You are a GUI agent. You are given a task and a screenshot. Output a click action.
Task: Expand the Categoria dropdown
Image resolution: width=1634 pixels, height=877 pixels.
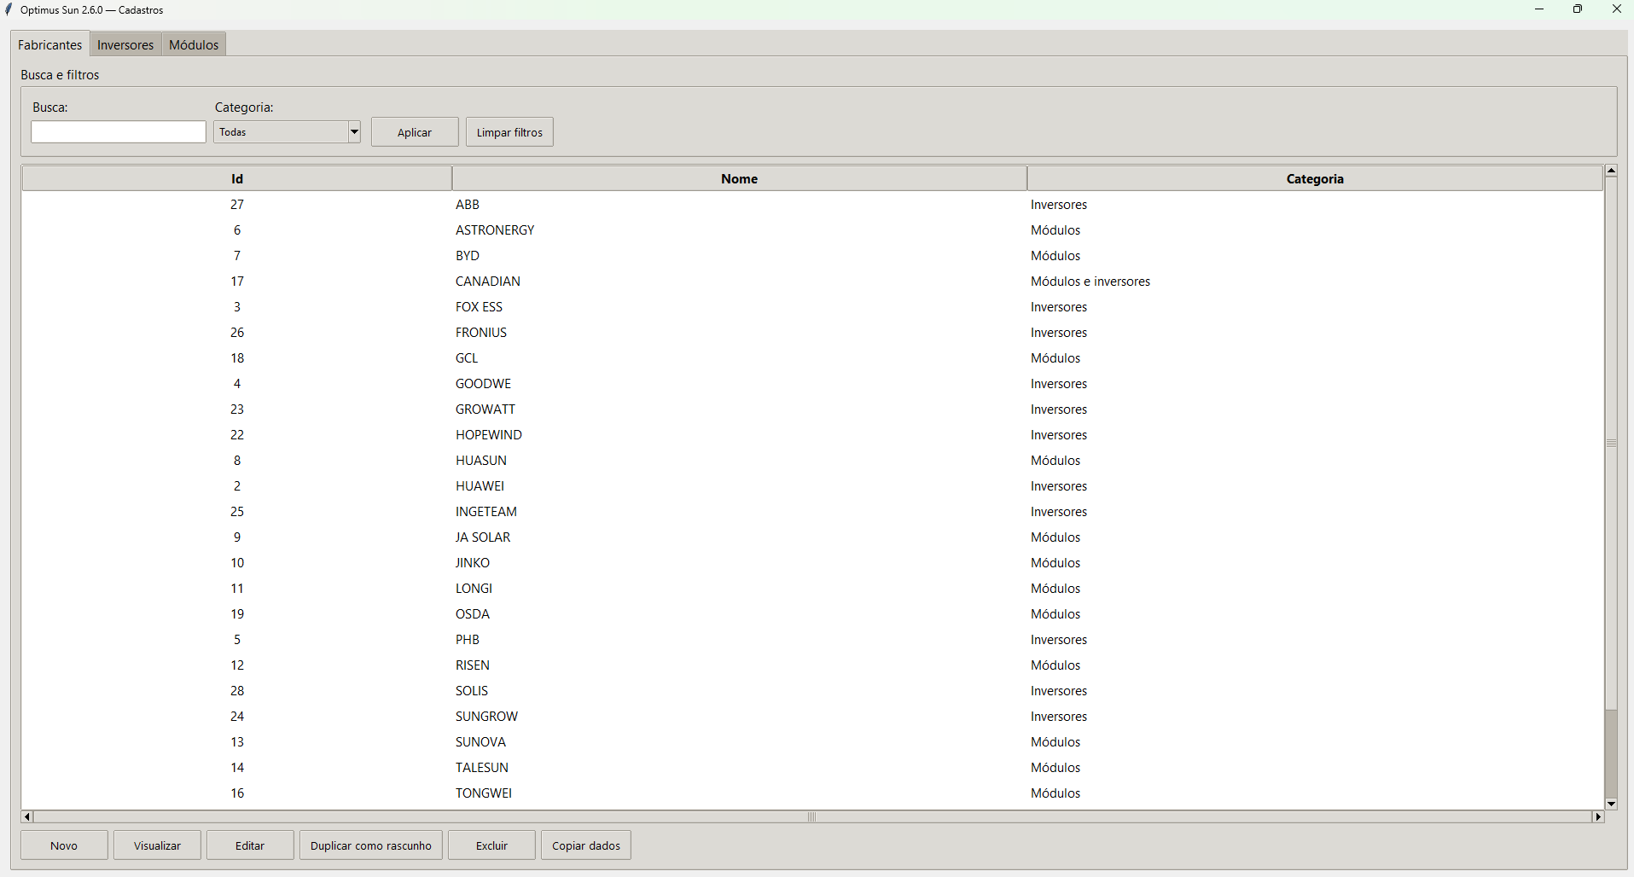coord(354,131)
